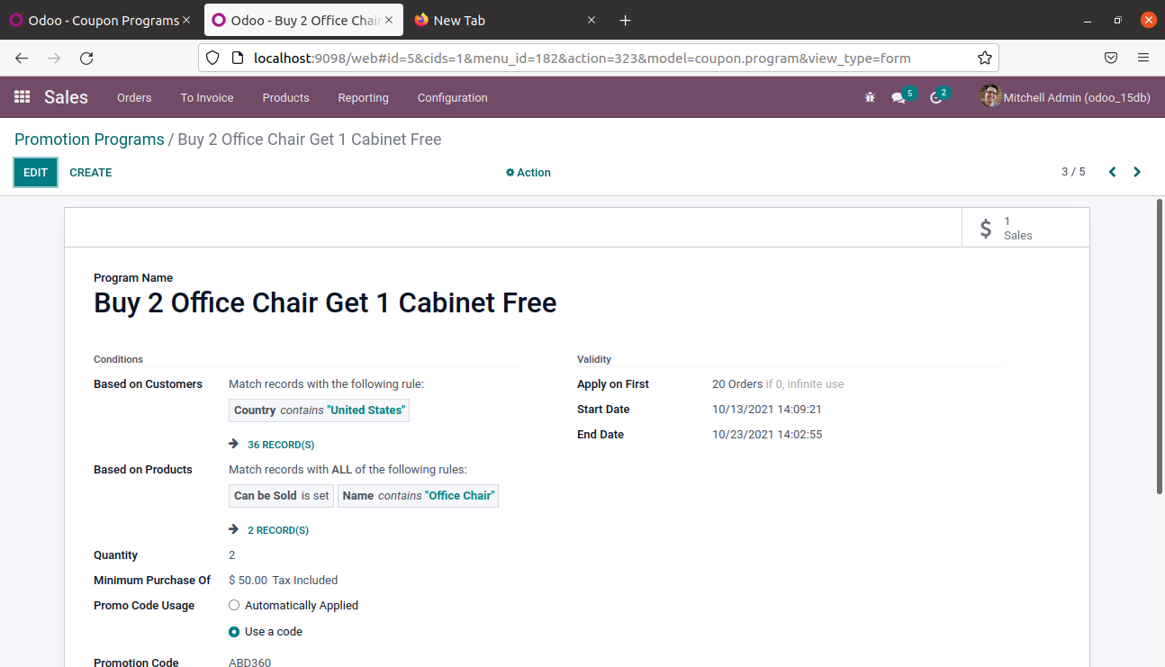The width and height of the screenshot is (1165, 667).
Task: Click the CREATE button
Action: coord(91,173)
